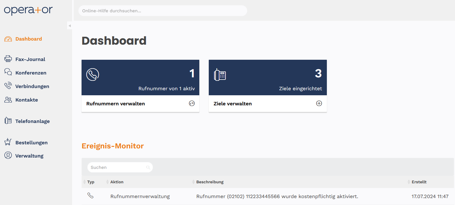The image size is (455, 205).
Task: Open the Rufnummern verwalten link
Action: (x=116, y=104)
